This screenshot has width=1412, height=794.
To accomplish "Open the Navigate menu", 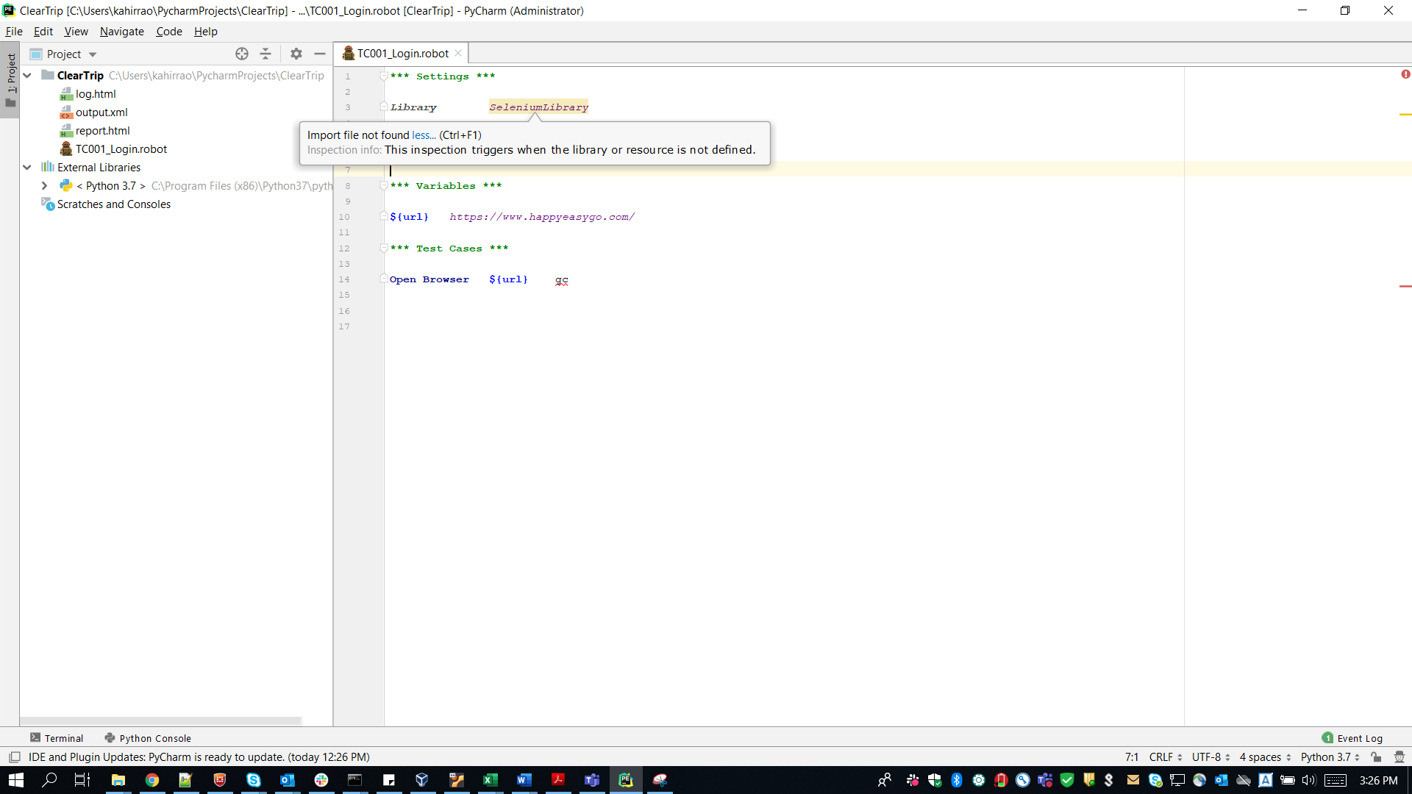I will click(x=122, y=32).
